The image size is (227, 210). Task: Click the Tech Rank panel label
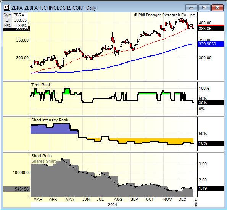[41, 85]
